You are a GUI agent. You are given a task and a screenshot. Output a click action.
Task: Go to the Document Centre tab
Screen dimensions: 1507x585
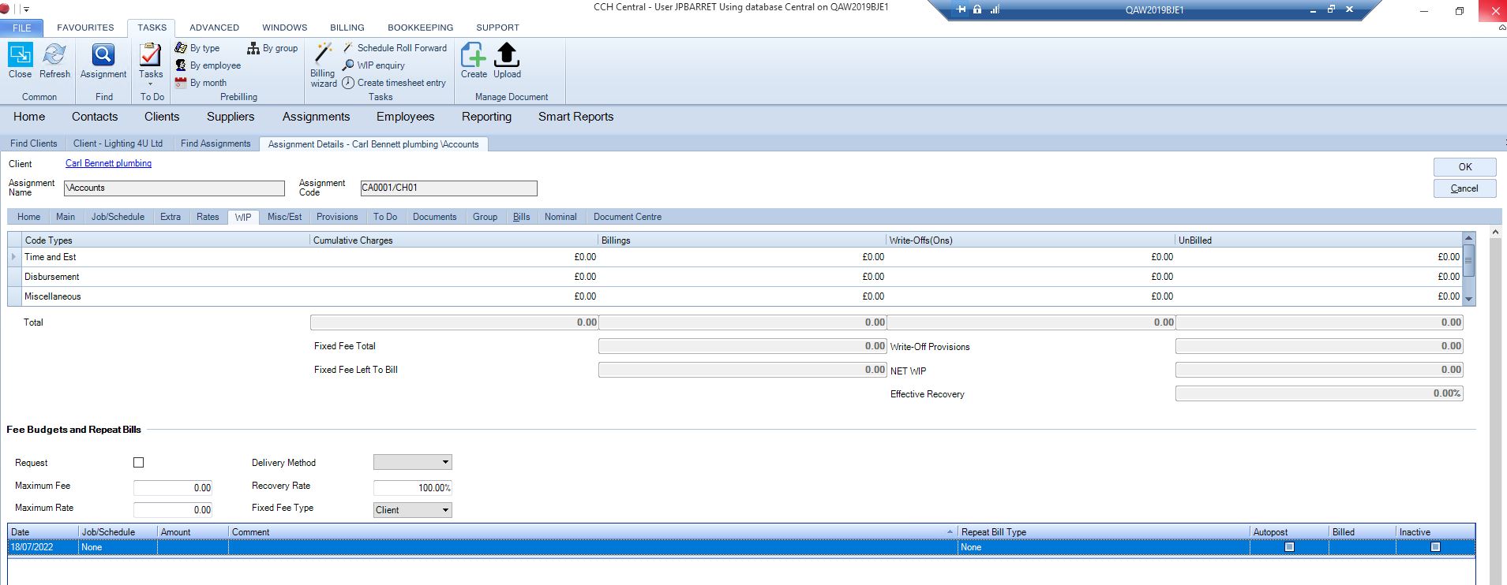[x=628, y=217]
